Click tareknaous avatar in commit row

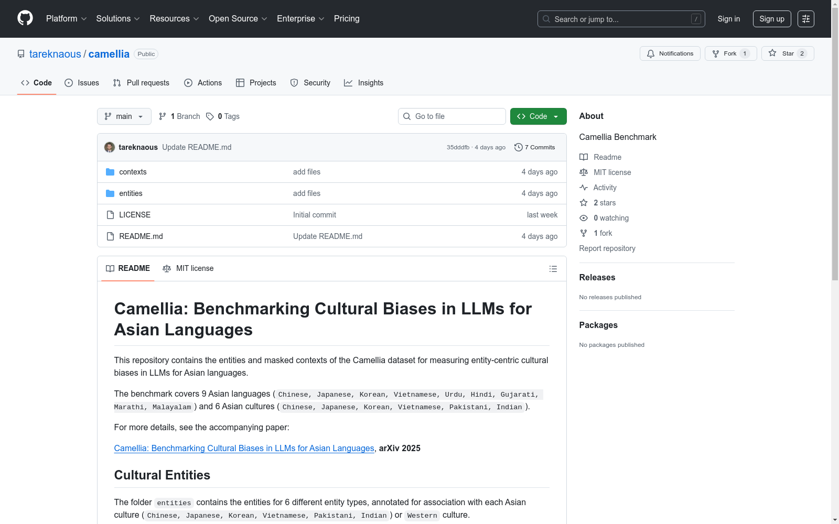tap(110, 147)
